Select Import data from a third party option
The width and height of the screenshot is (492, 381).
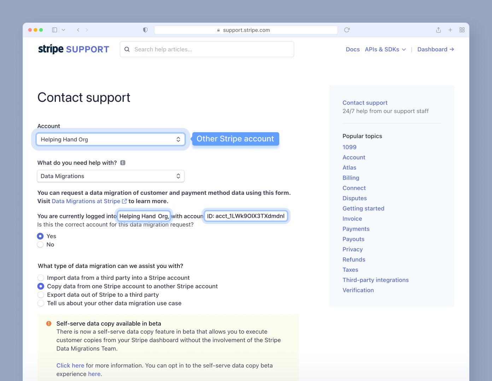pos(41,277)
